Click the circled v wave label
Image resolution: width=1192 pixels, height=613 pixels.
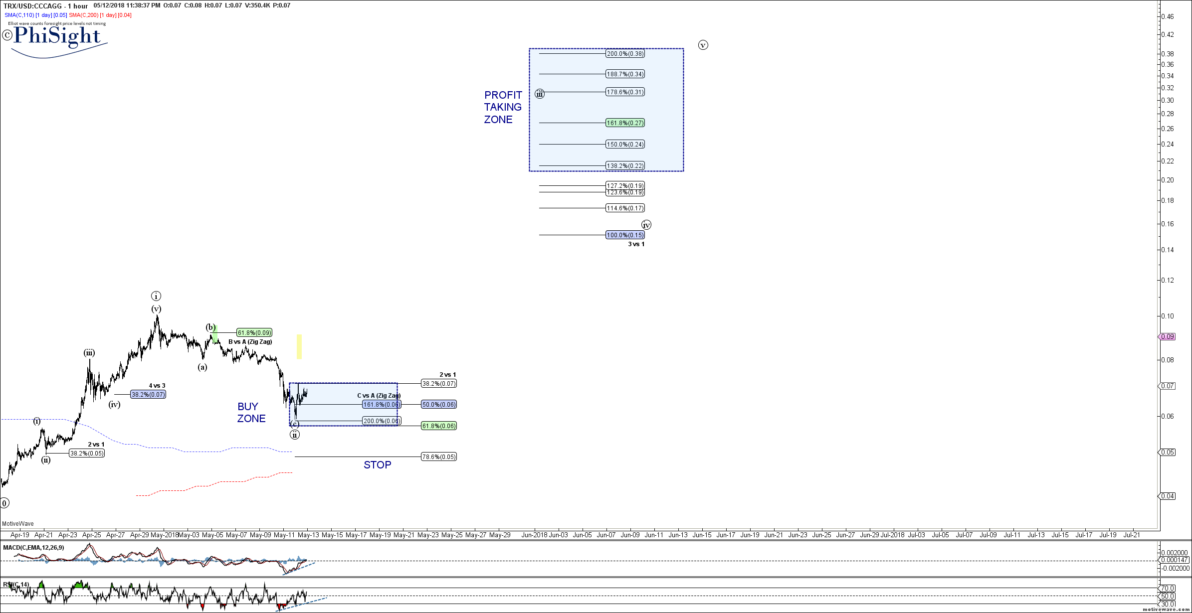coord(703,45)
